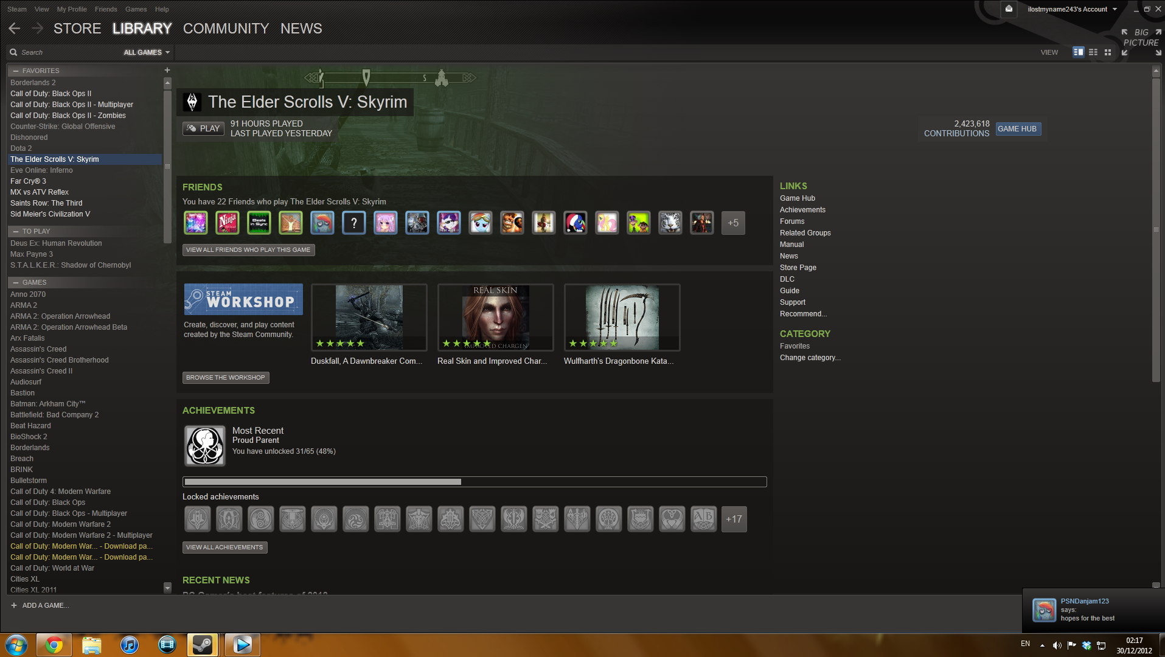Viewport: 1165px width, 657px height.
Task: Open the View menu
Action: pyautogui.click(x=42, y=9)
